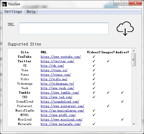
Task: Click the www.ted.com link
Action: pyautogui.click(x=57, y=97)
